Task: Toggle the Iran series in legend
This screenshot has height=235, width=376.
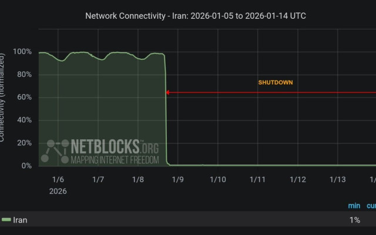Action: (20, 220)
